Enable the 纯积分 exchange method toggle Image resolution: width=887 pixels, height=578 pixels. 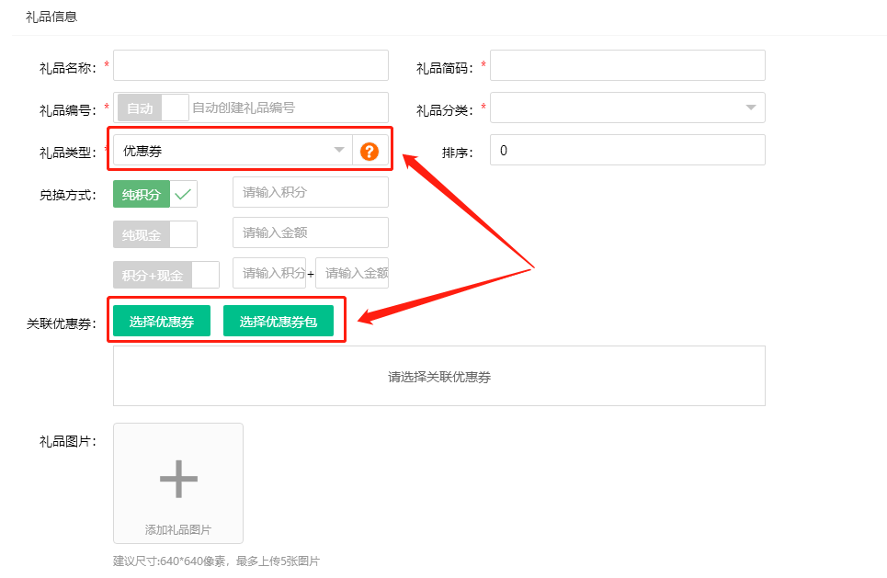tap(154, 194)
